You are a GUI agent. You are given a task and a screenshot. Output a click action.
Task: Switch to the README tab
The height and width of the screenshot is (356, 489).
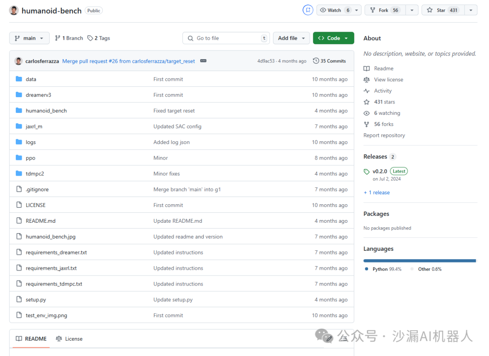[31, 338]
